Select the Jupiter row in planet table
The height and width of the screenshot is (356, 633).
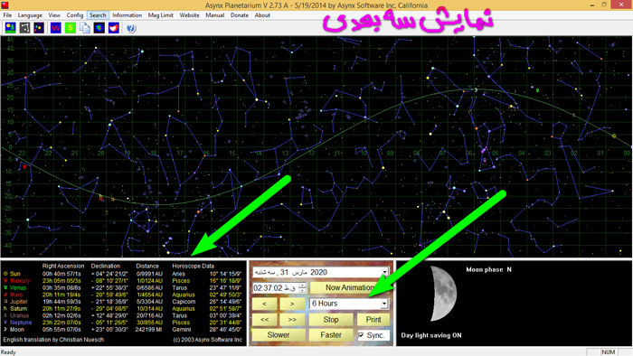[123, 302]
